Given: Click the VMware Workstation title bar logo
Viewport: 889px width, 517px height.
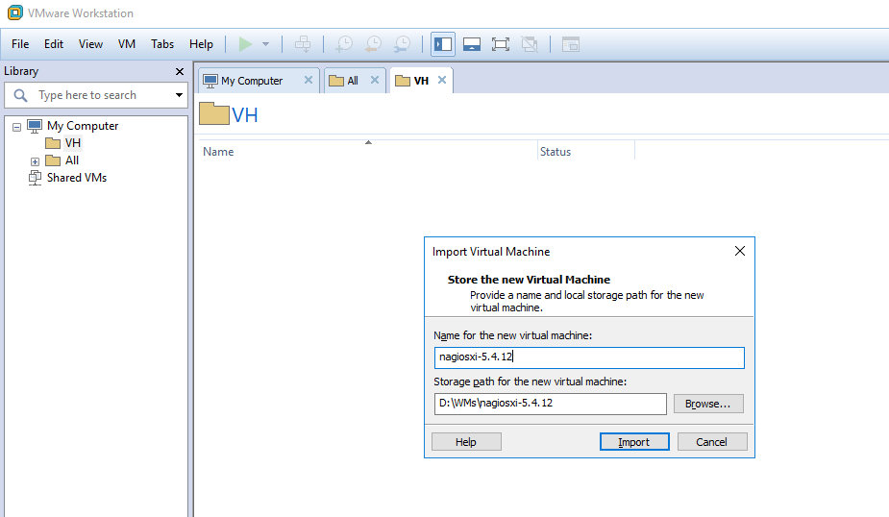Looking at the screenshot, I should (14, 12).
